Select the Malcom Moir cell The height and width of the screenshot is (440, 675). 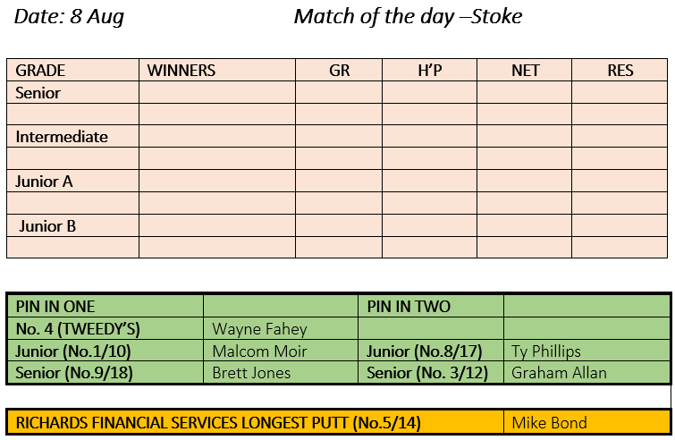(281, 351)
